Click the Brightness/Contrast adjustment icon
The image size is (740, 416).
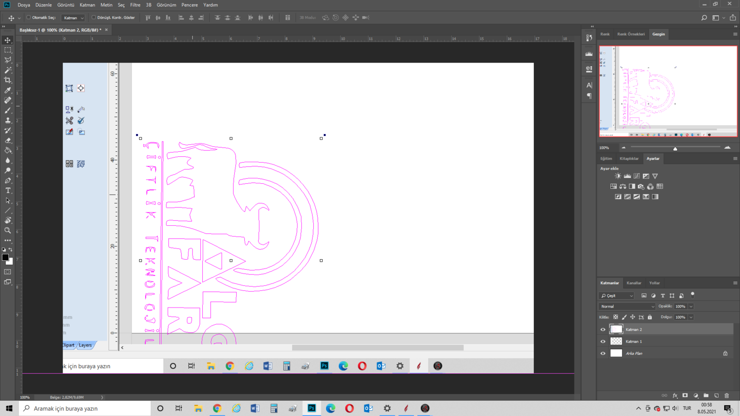[x=618, y=176]
